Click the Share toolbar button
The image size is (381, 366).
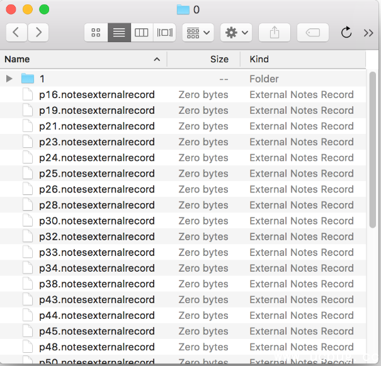(x=274, y=32)
